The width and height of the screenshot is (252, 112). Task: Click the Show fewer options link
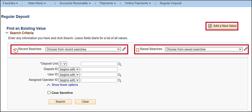point(65,85)
